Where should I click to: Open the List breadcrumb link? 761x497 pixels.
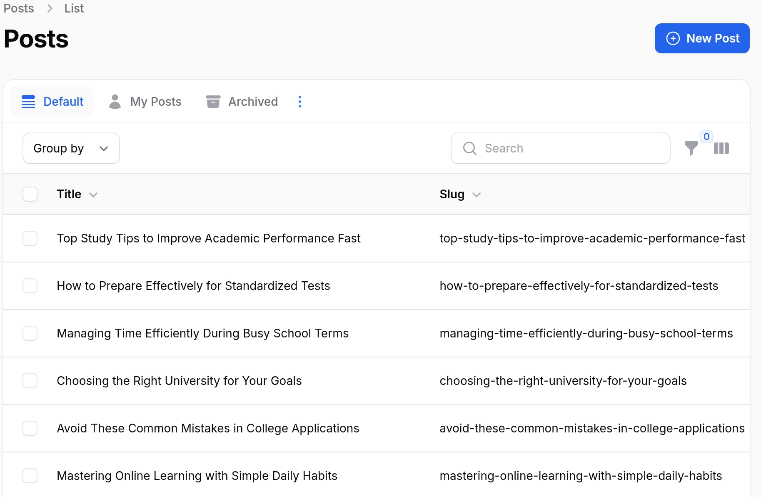point(74,8)
